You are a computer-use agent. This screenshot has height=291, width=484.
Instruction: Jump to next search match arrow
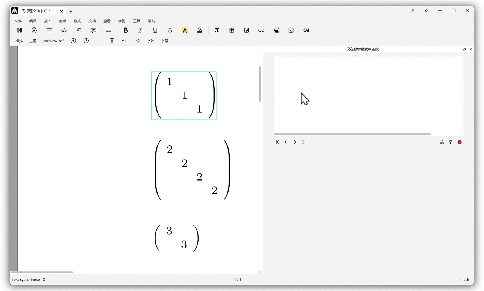click(x=295, y=142)
